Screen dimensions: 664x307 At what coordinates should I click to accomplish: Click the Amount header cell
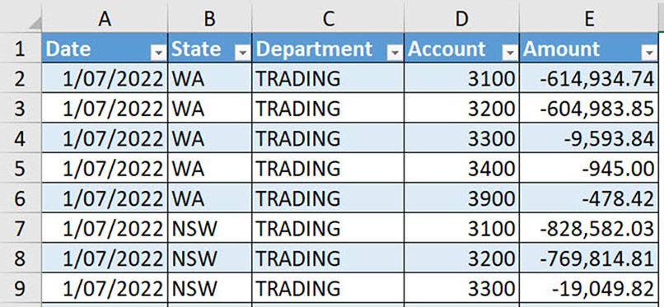(589, 48)
